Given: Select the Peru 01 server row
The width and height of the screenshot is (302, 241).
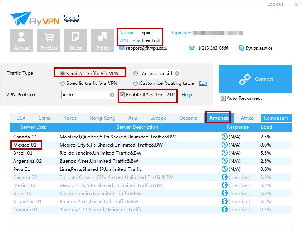Looking at the screenshot, I should tap(151, 169).
